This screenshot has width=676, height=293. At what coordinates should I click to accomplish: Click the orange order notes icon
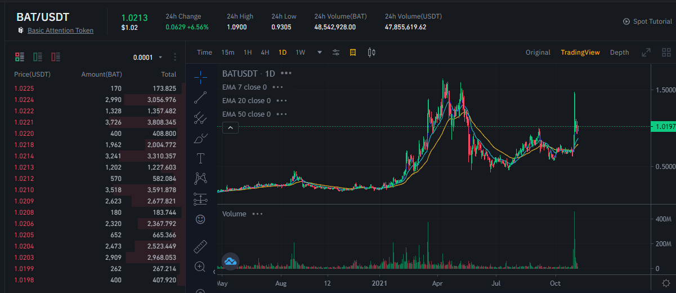(x=353, y=52)
